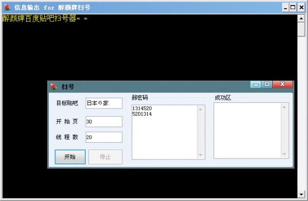Select the 1314520 entry in the 弱密码 list
Screen dimensions: 308x201
coord(142,108)
